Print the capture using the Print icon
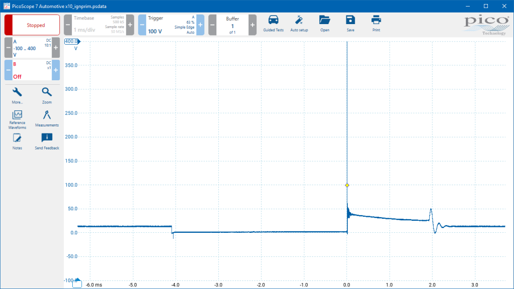This screenshot has width=514, height=289. tap(376, 24)
